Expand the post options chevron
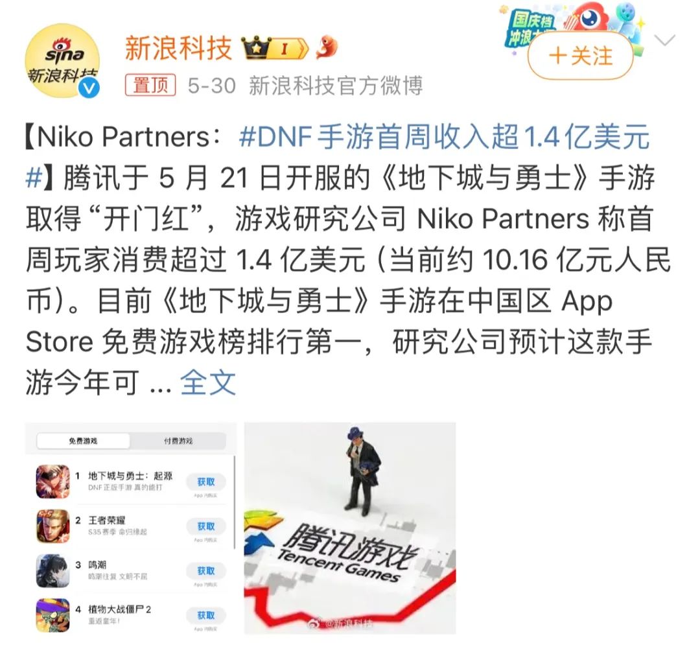This screenshot has height=654, width=700. pos(665,41)
